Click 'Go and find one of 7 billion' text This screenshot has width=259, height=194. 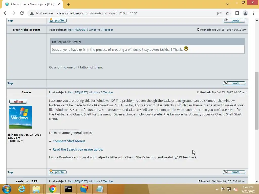[76, 67]
